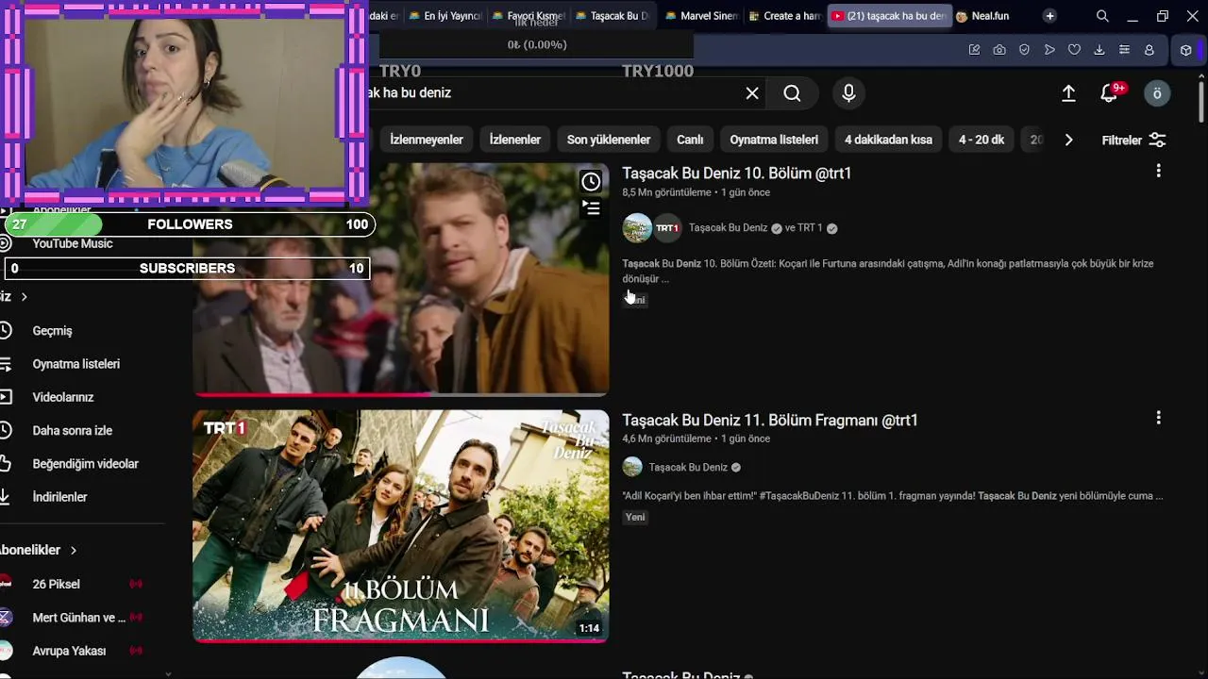
Task: Open Videolarınız in the sidebar
Action: pyautogui.click(x=61, y=397)
